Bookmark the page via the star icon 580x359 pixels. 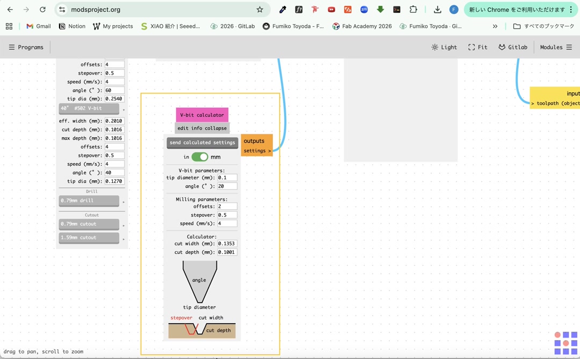260,9
